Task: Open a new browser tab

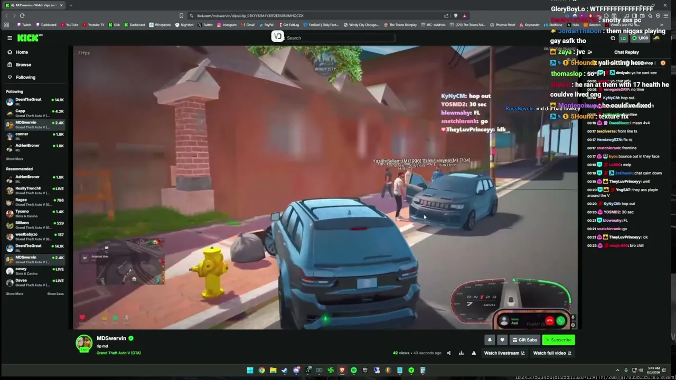Action: [x=71, y=5]
